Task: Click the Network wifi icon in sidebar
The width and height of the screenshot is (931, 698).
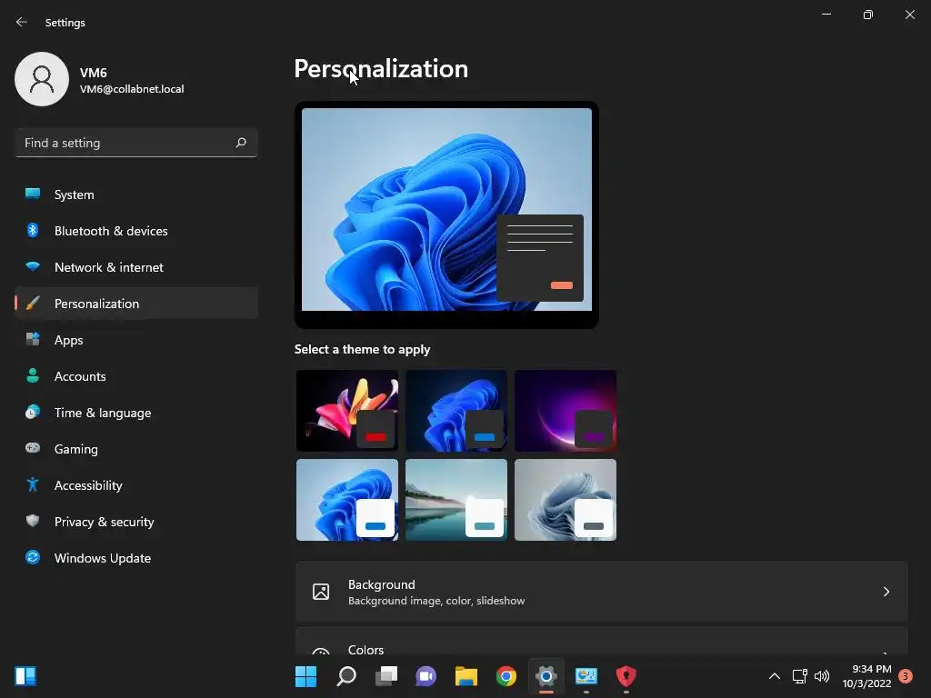Action: click(33, 266)
